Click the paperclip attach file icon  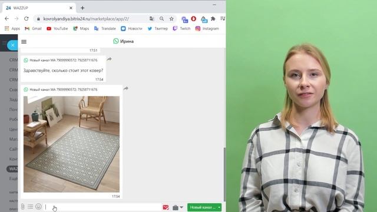pyautogui.click(x=22, y=207)
